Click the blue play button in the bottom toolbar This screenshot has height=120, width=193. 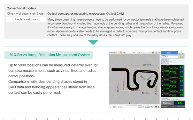(140, 107)
